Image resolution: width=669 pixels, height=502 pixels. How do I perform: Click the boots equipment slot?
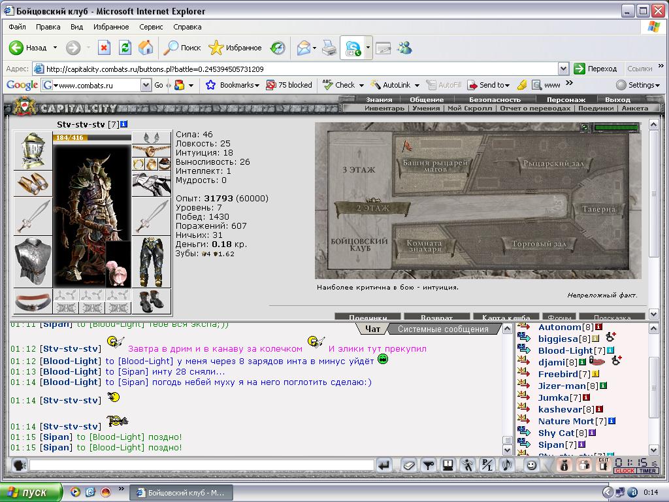(x=152, y=301)
